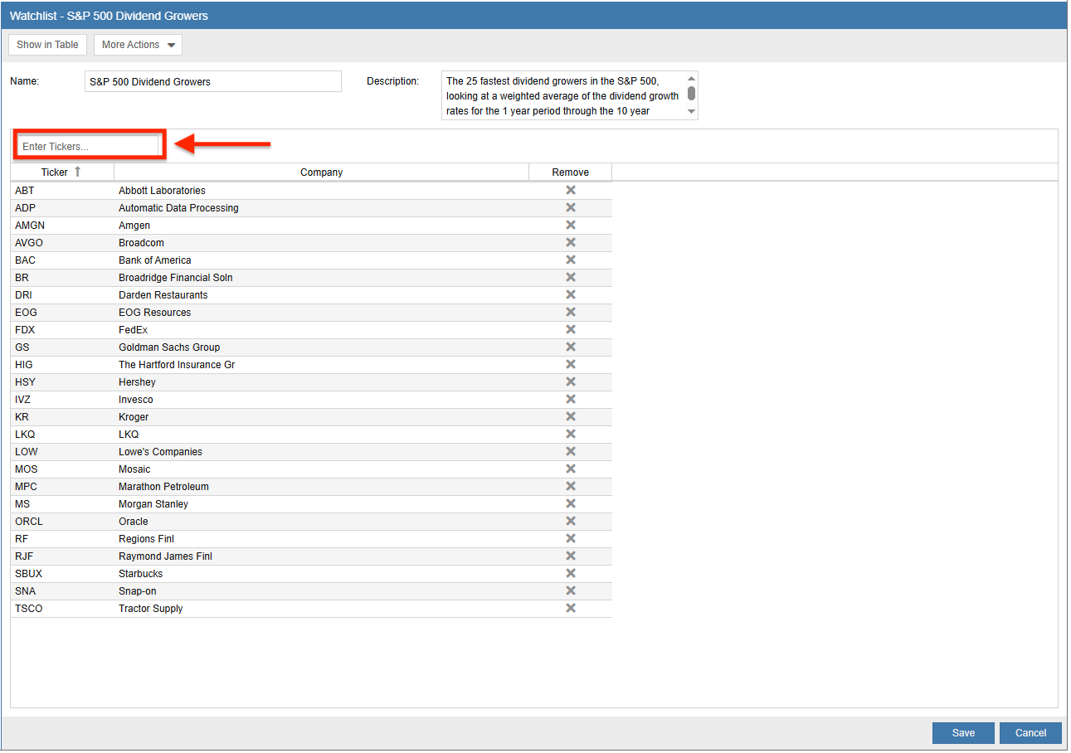Remove Morgan Stanley from watchlist

point(571,503)
